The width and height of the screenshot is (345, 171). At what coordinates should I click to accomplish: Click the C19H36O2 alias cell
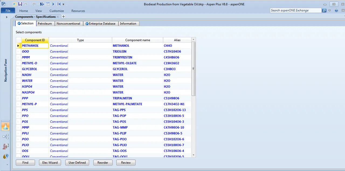177,63
